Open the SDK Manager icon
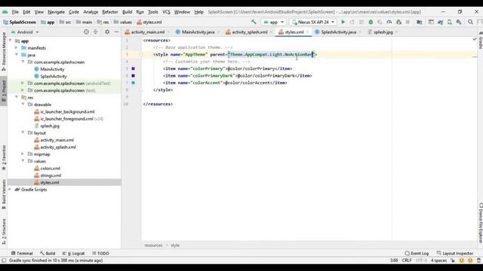Screen dimensions: 483x271 [459, 22]
